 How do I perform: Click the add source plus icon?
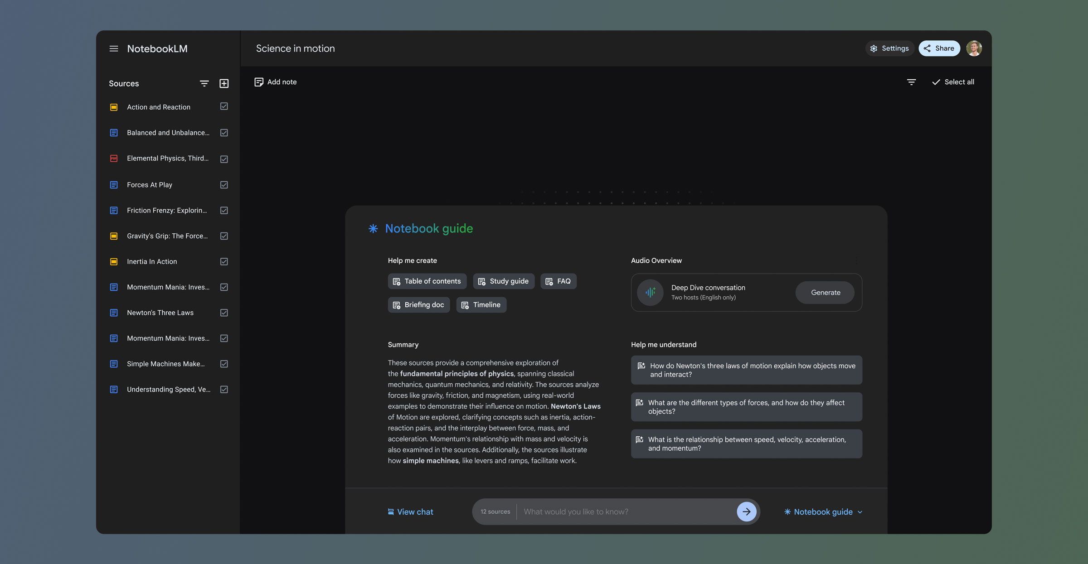(224, 83)
